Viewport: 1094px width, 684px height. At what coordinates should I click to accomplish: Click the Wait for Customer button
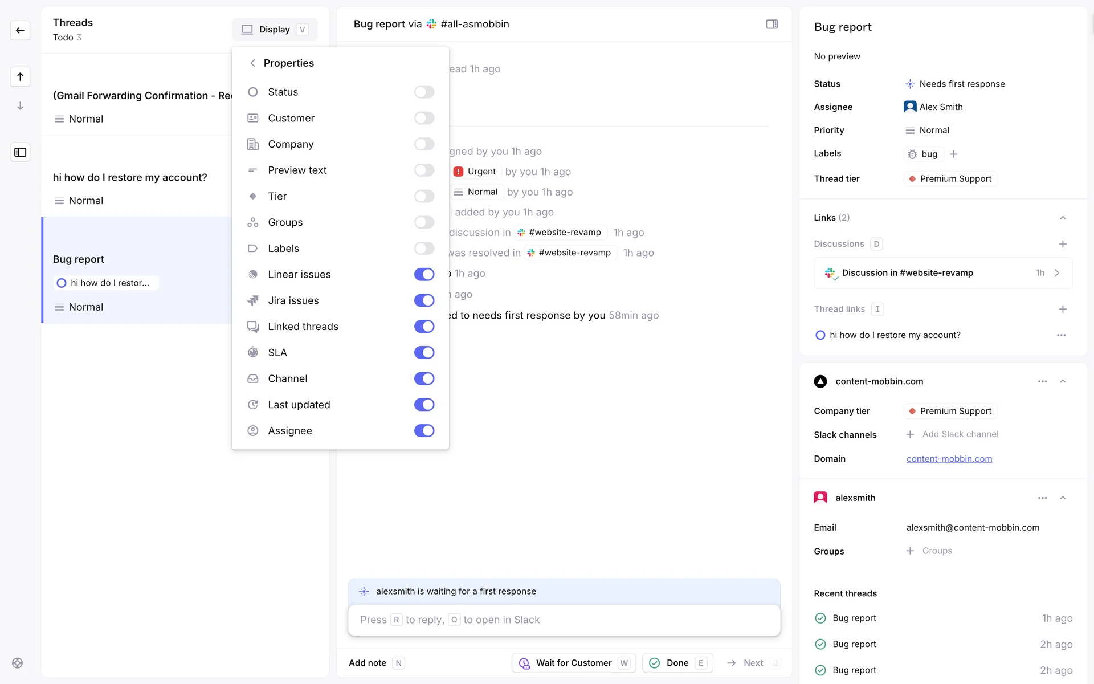pyautogui.click(x=573, y=663)
